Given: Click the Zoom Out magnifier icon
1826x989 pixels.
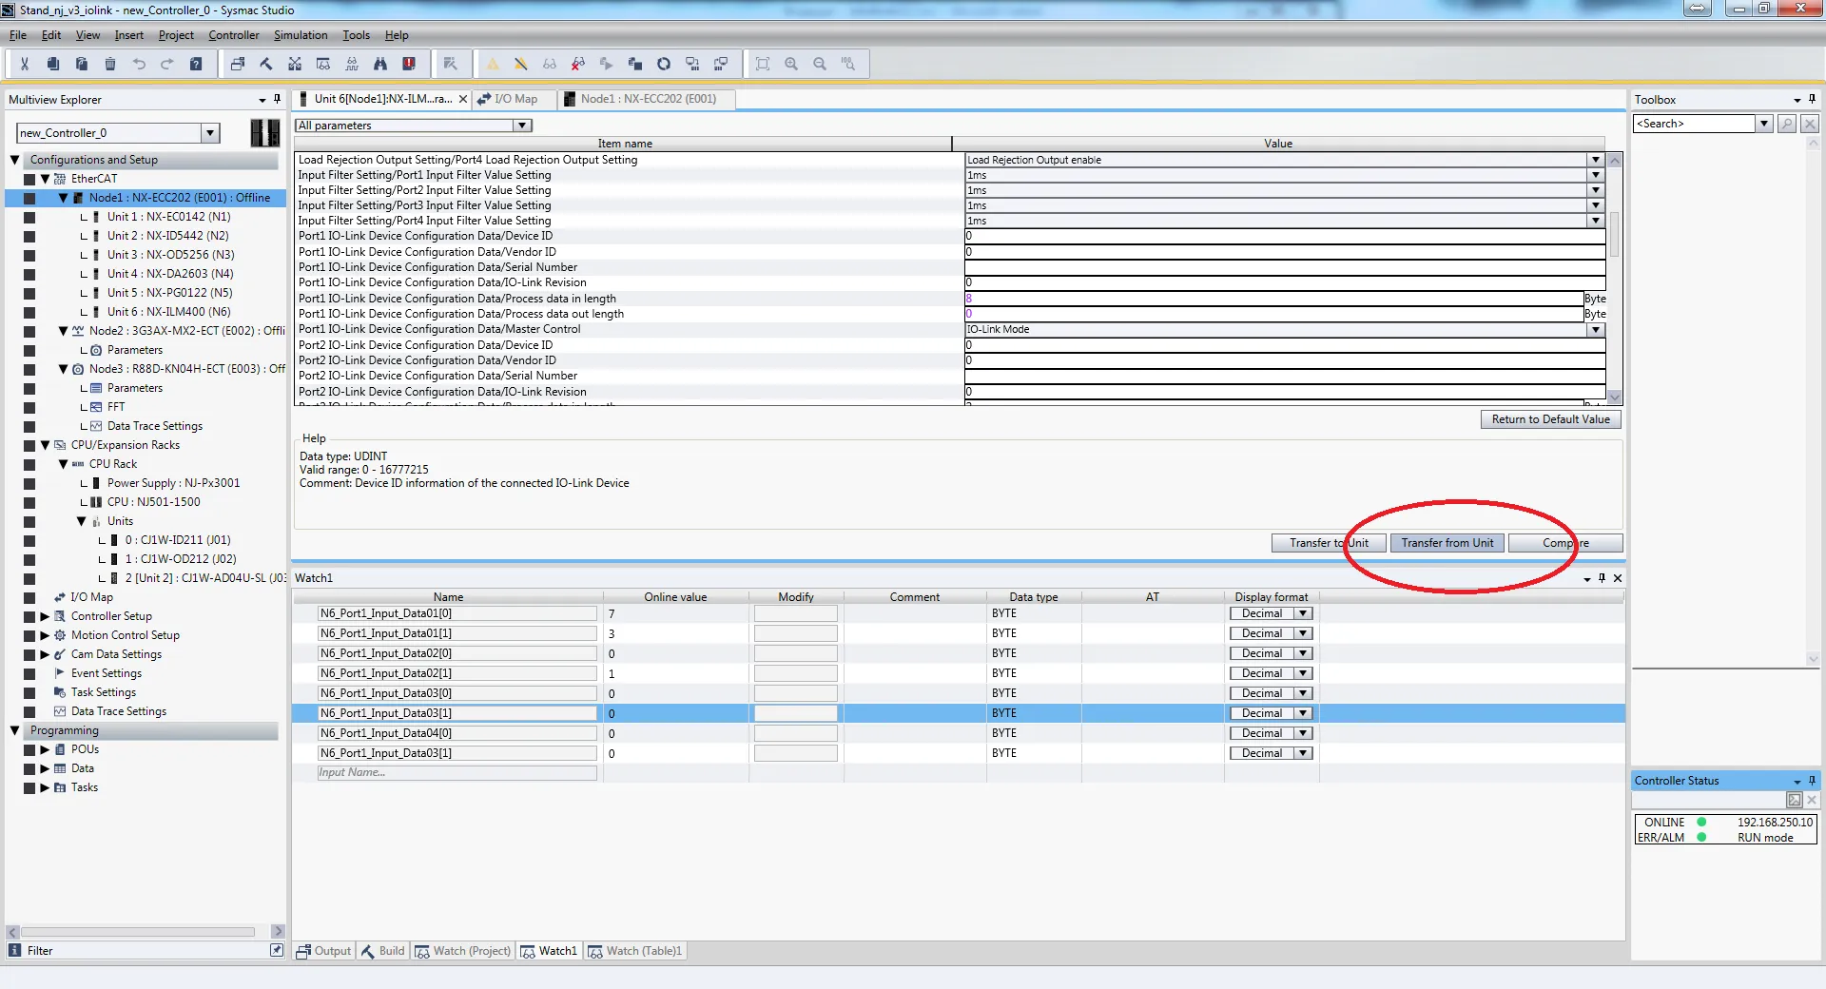Looking at the screenshot, I should (x=820, y=64).
